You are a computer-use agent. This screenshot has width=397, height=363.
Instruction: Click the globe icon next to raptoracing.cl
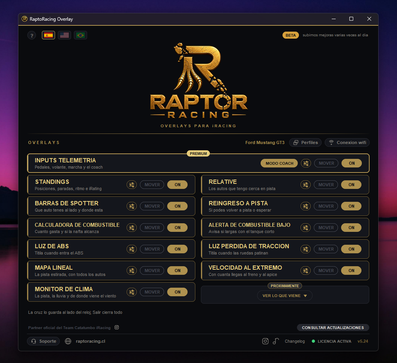[68, 341]
